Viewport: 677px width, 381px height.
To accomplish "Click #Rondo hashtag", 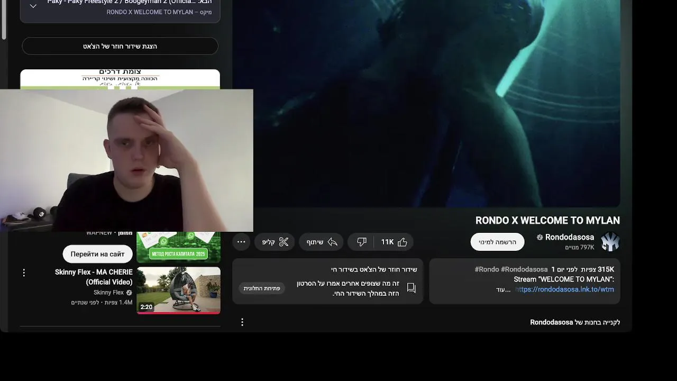I will (487, 269).
